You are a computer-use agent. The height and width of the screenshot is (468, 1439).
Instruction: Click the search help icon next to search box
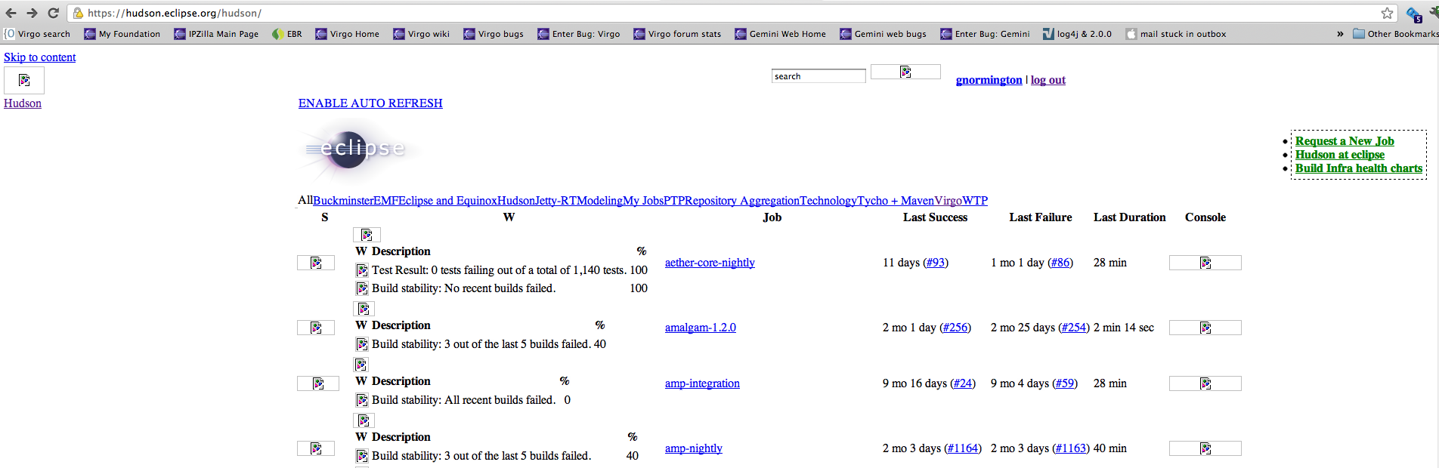click(905, 72)
